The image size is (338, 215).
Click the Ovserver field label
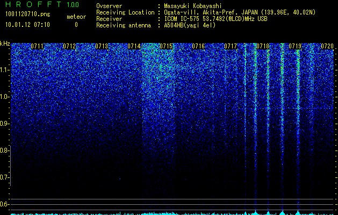coord(109,6)
